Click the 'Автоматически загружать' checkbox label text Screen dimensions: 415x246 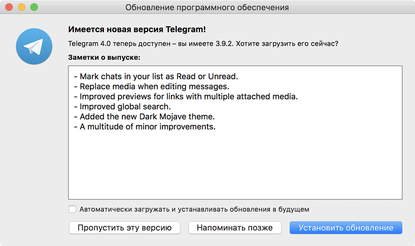pyautogui.click(x=194, y=209)
